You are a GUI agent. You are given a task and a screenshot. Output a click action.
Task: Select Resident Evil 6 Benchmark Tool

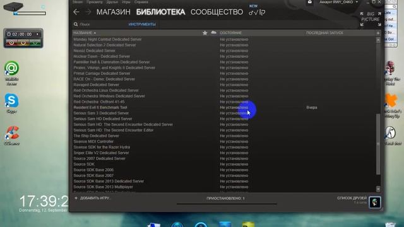[100, 107]
